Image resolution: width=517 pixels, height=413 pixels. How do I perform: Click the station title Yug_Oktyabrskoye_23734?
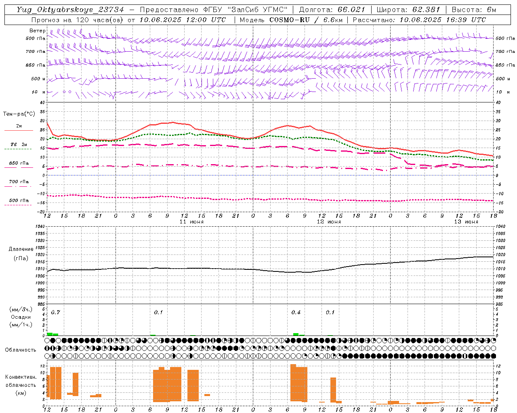[70, 10]
